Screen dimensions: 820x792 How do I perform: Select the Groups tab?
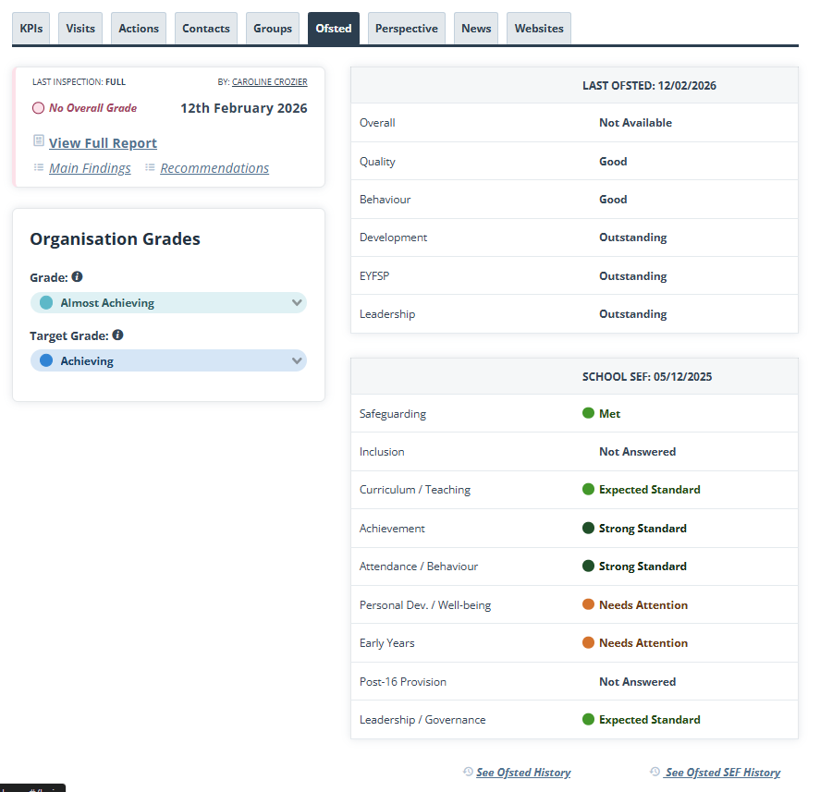tap(273, 29)
